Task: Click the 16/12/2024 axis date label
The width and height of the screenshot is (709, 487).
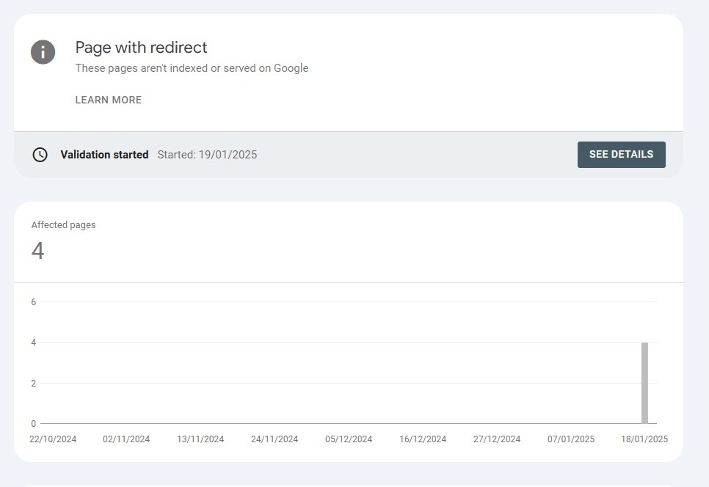Action: 423,439
